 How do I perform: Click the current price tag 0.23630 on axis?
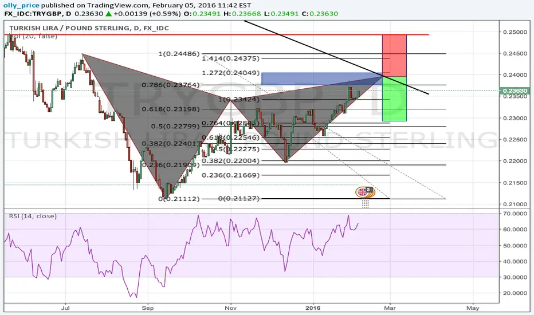(x=515, y=91)
